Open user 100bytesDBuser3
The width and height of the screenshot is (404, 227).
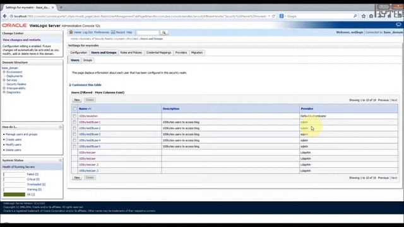pos(90,134)
